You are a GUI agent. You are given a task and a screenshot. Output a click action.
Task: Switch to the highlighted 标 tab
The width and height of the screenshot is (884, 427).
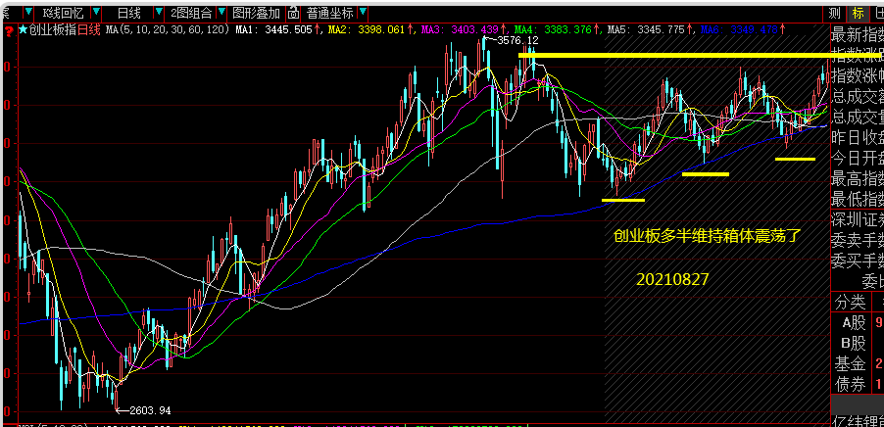coord(858,13)
